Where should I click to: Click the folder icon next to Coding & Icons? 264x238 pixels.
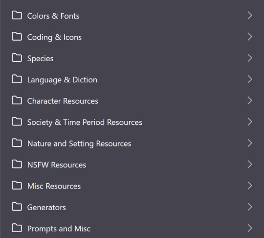17,37
